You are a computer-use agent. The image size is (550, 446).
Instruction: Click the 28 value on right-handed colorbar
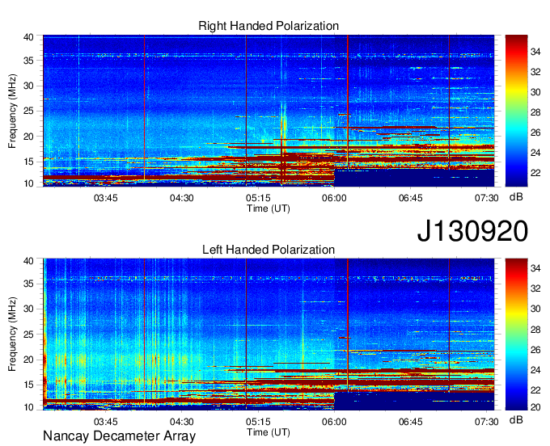(535, 112)
